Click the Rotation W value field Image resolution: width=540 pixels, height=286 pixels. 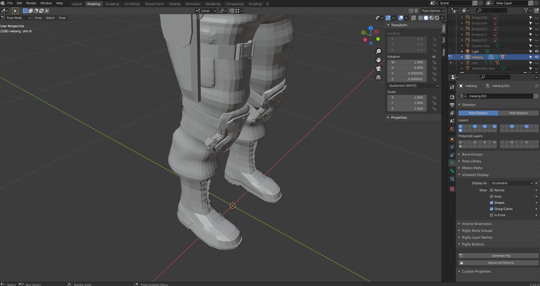pyautogui.click(x=407, y=62)
